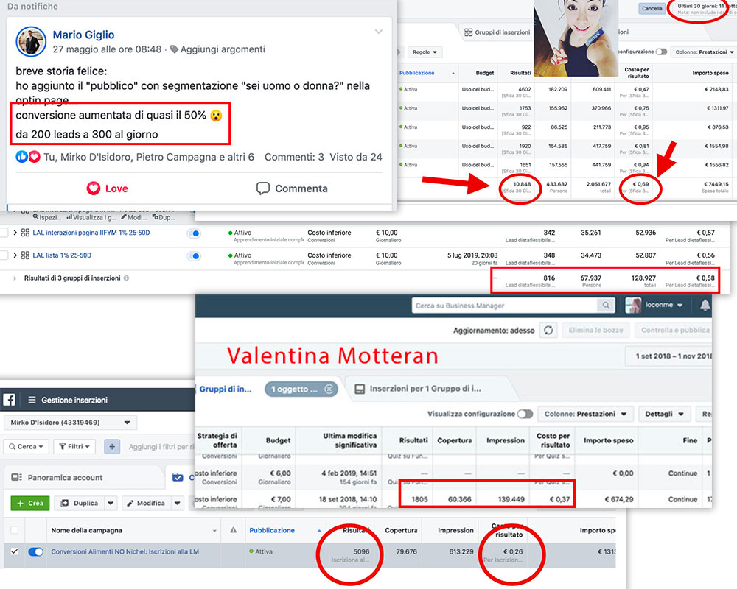Switch to the Panoramica account tab
The image size is (737, 589).
[59, 477]
